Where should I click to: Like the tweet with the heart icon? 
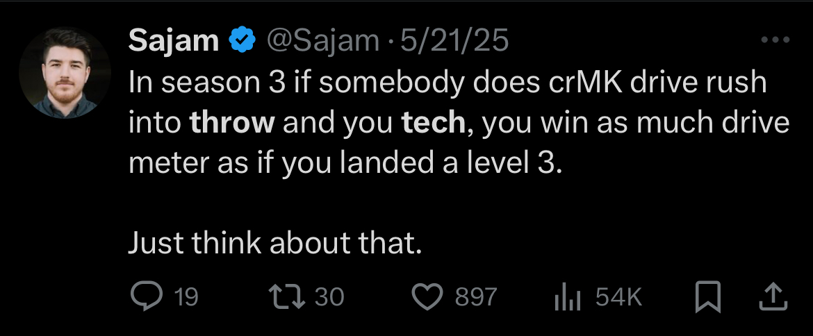pos(427,297)
